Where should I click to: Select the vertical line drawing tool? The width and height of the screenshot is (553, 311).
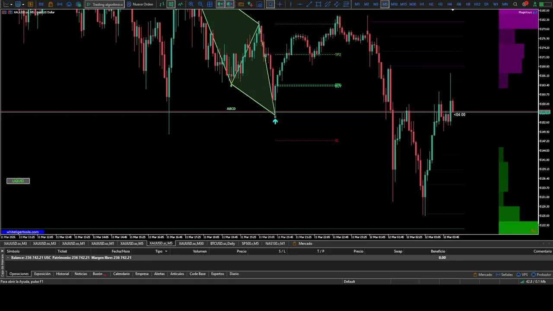[x=291, y=4]
